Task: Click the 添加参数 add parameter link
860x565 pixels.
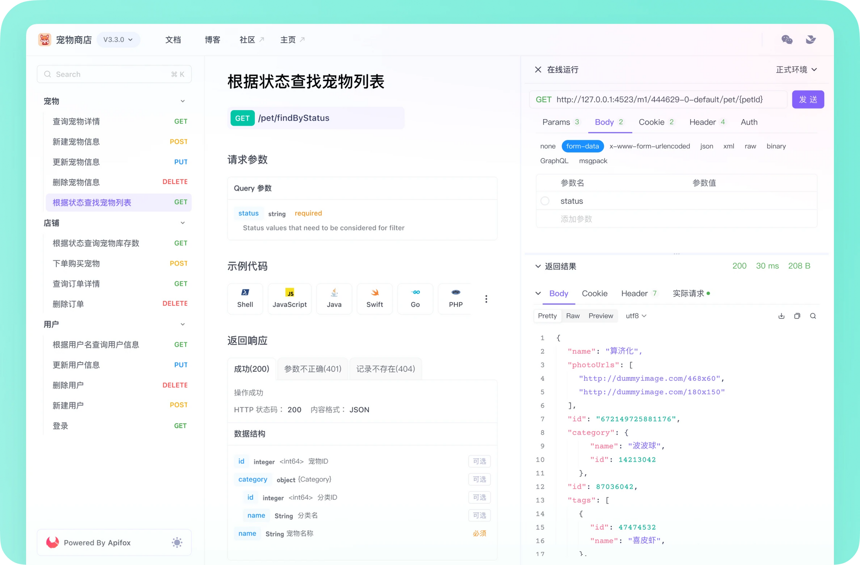Action: pyautogui.click(x=575, y=219)
